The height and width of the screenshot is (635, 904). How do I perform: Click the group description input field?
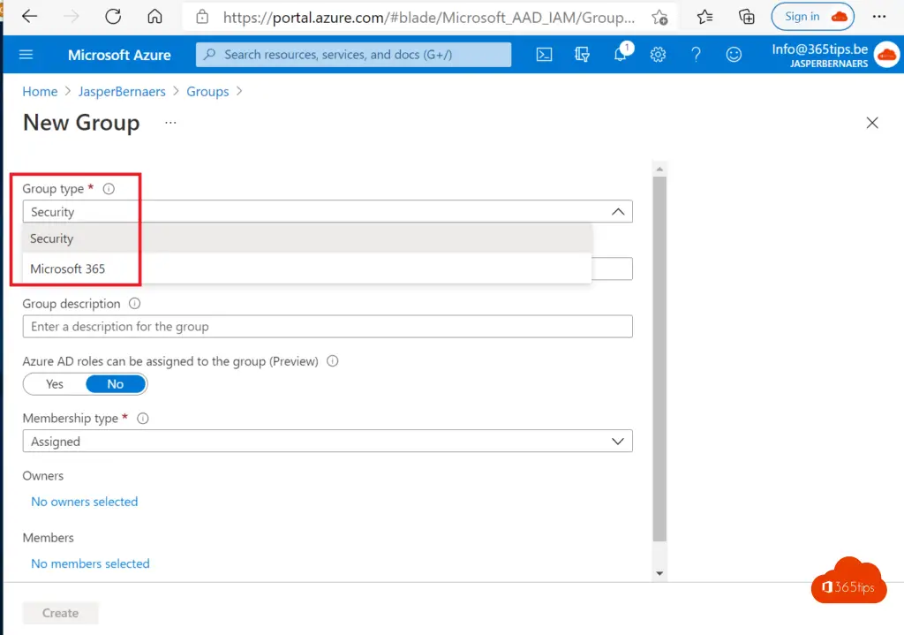(x=328, y=327)
